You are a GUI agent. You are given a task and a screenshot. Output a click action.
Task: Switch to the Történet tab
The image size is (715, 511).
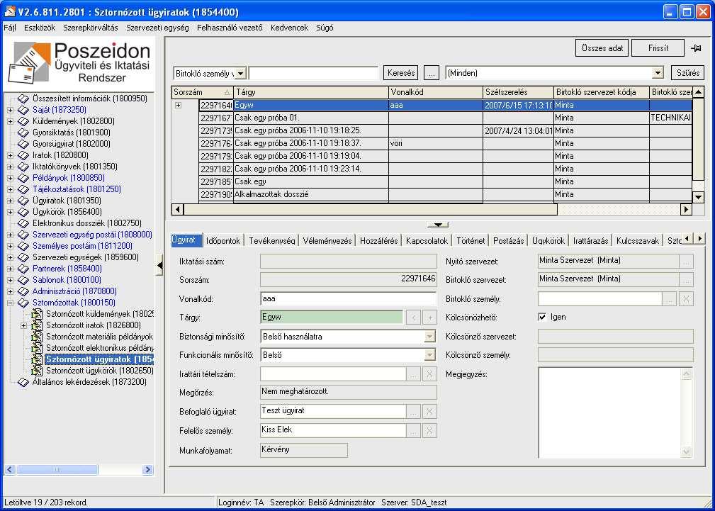coord(471,240)
